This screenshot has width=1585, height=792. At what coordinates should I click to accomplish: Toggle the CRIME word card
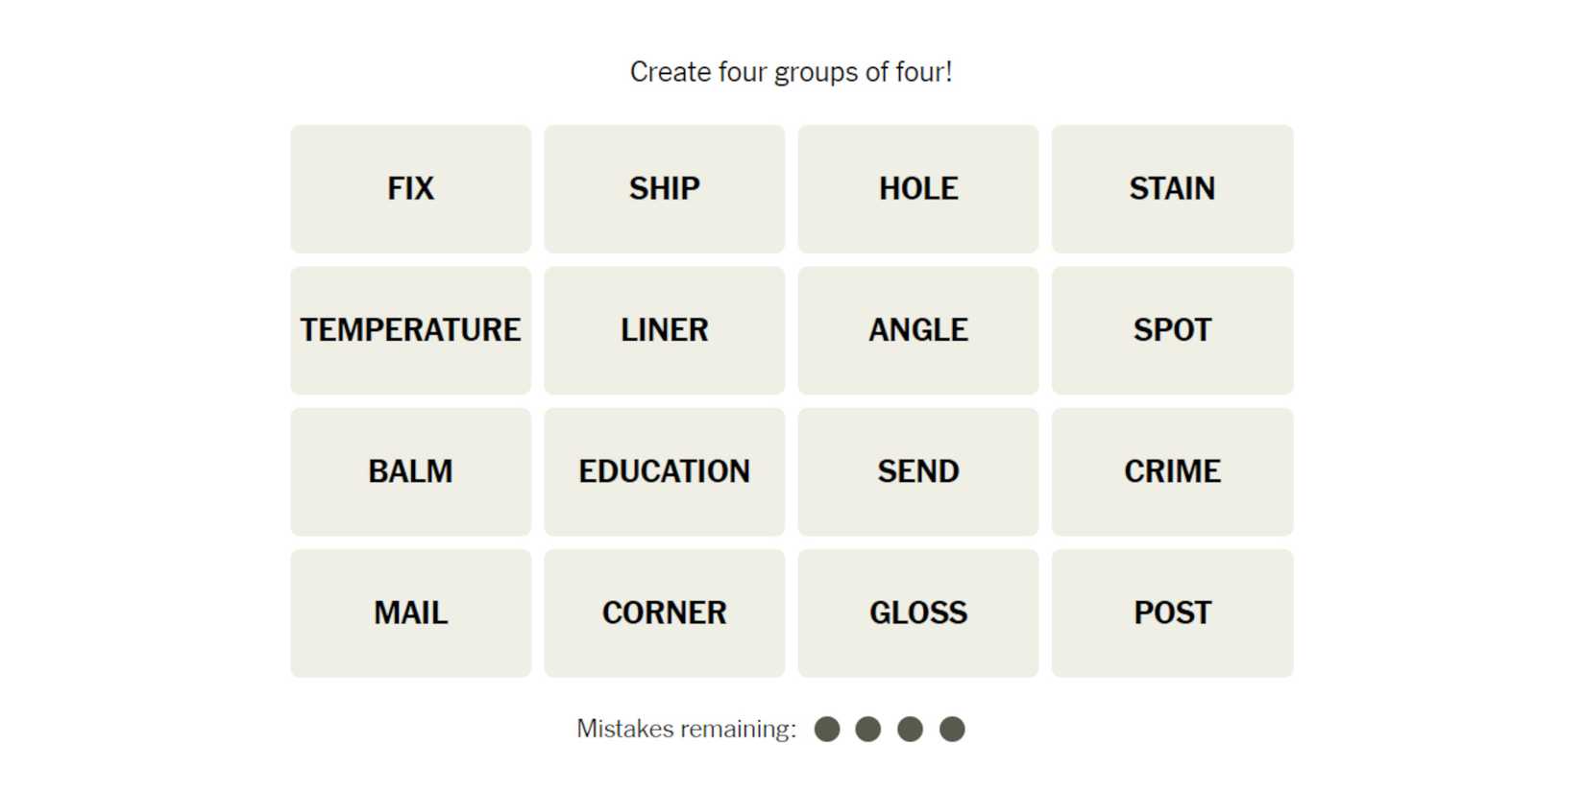[x=1171, y=471]
